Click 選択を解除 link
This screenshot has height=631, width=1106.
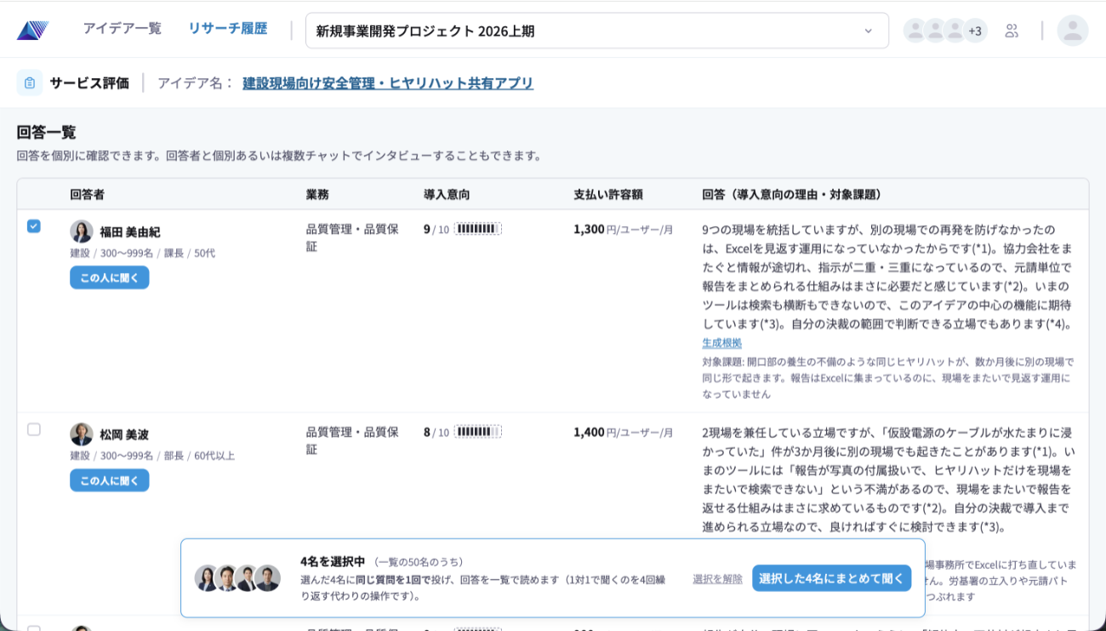tap(717, 578)
